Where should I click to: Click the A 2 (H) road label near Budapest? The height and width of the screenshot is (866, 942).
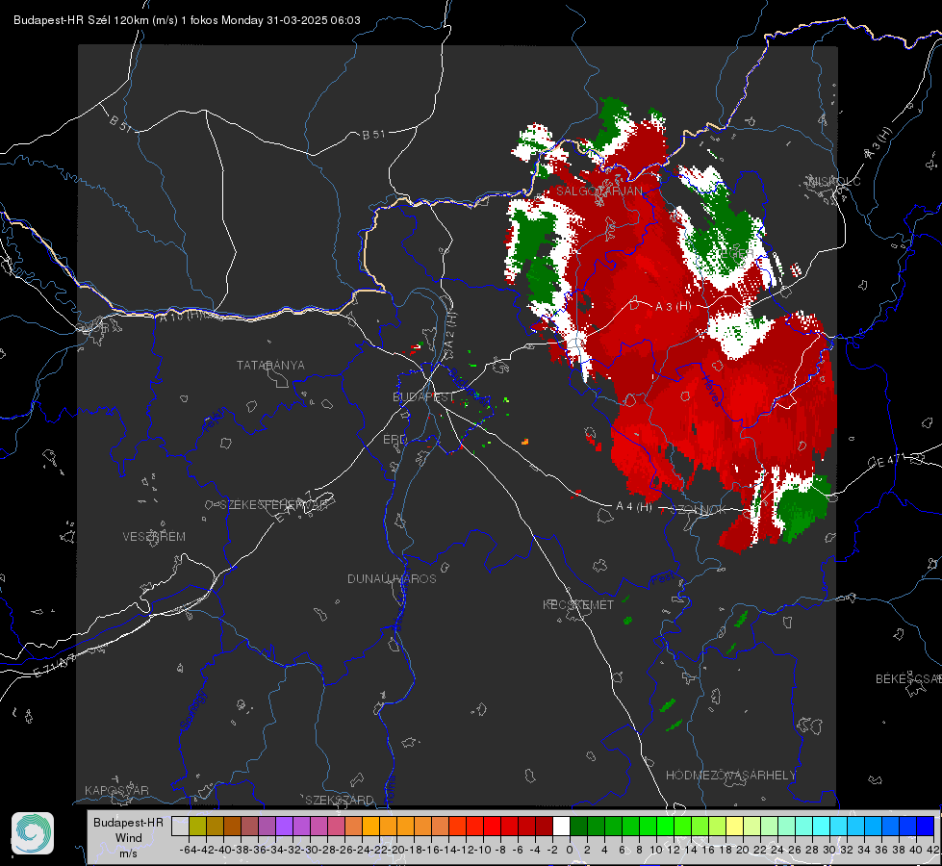pyautogui.click(x=450, y=330)
